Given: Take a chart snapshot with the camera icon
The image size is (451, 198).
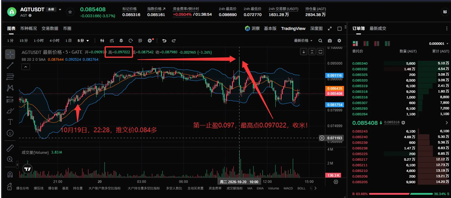Looking at the screenshot, I should 330,41.
